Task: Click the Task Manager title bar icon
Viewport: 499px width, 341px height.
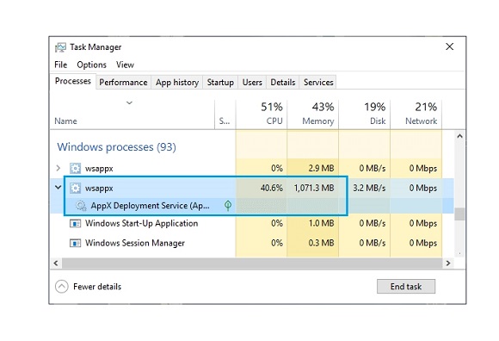Action: click(60, 47)
